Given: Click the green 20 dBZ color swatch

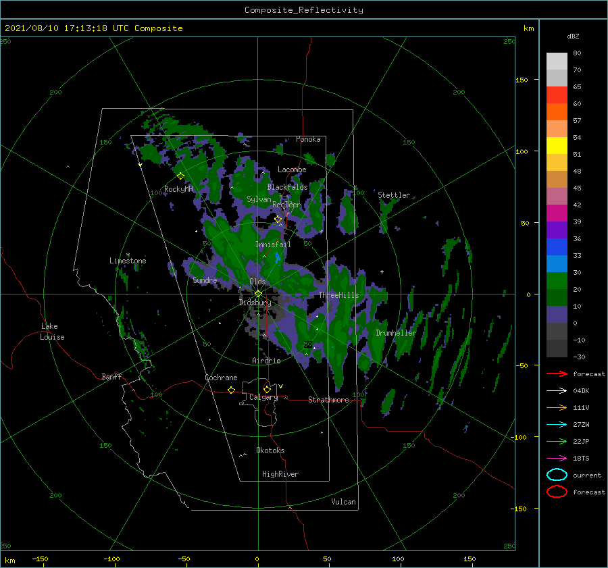Looking at the screenshot, I should click(557, 281).
